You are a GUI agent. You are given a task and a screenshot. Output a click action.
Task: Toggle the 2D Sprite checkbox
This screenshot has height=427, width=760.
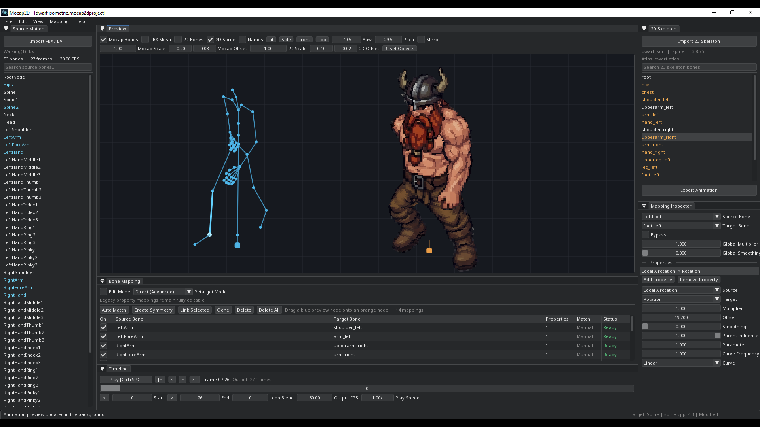tap(211, 40)
